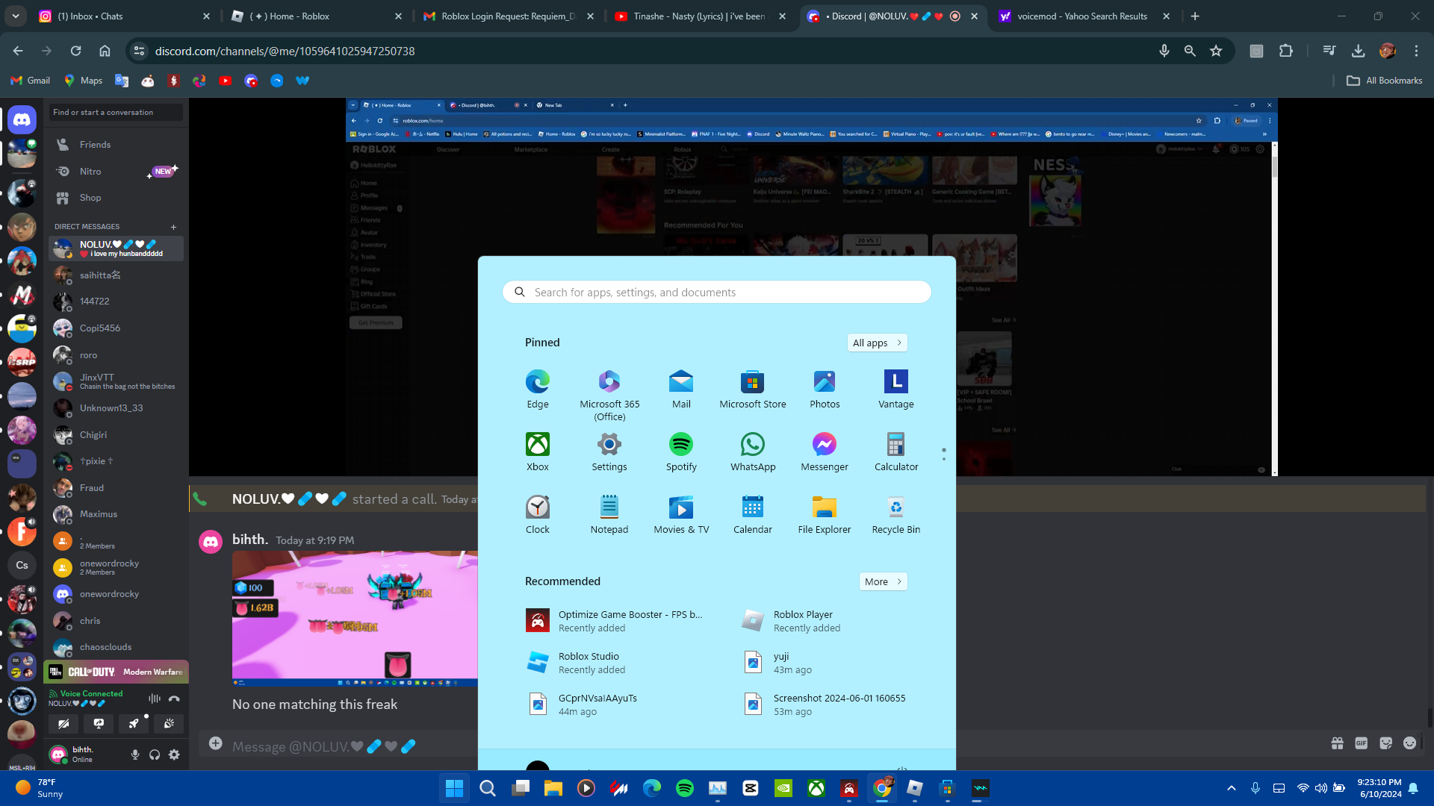Screen dimensions: 1434x806
Task: Deafen audio with headphones icon
Action: click(x=155, y=755)
